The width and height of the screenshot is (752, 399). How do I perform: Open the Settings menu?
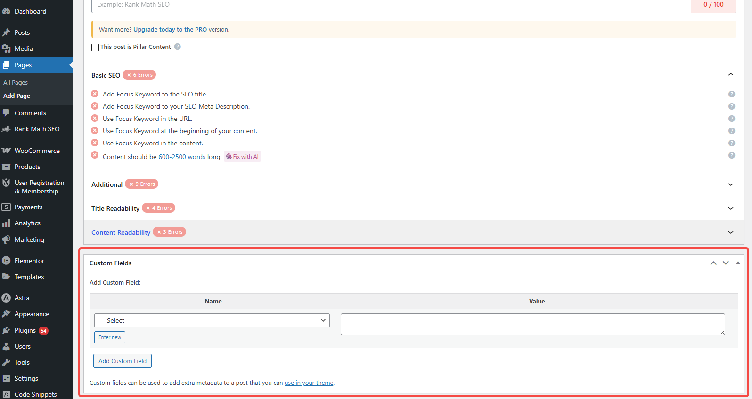tap(26, 378)
